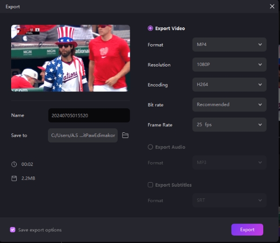Select the Export Audio radio button
Image resolution: width=280 pixels, height=243 pixels.
[150, 147]
